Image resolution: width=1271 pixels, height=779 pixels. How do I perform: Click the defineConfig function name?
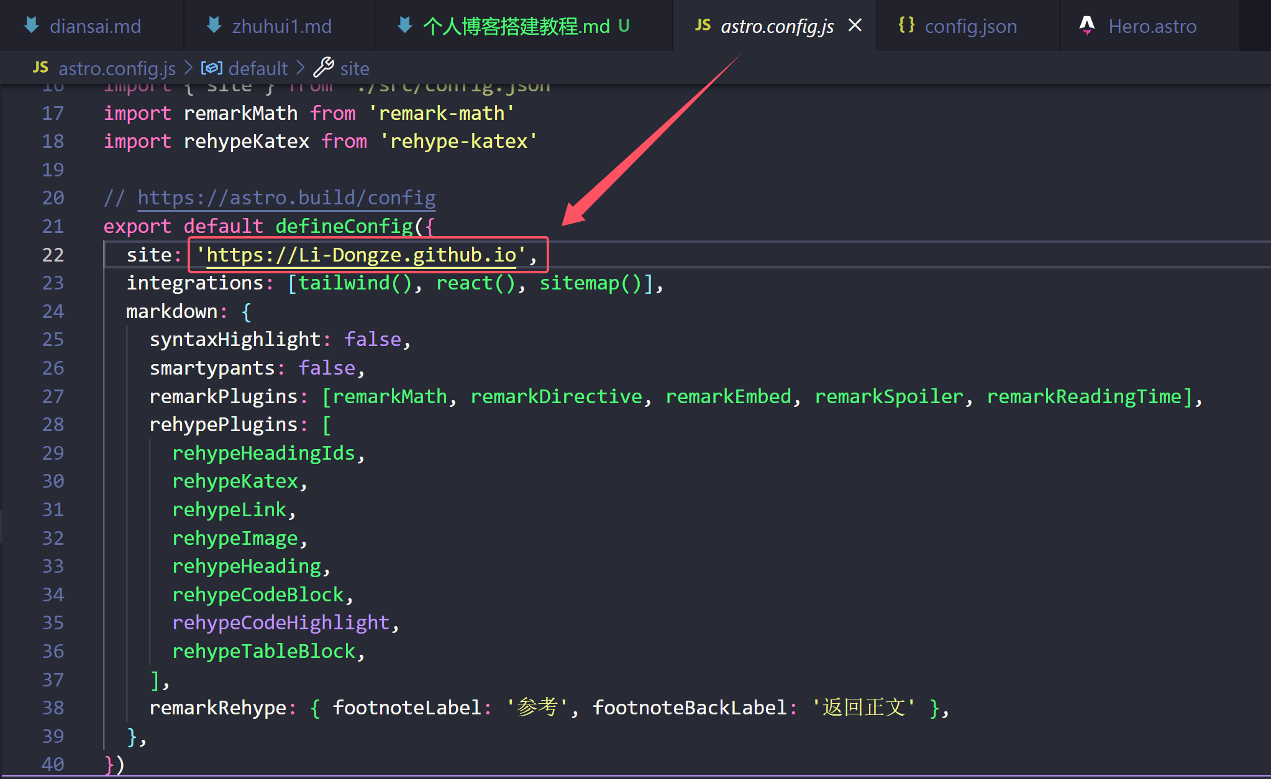344,227
